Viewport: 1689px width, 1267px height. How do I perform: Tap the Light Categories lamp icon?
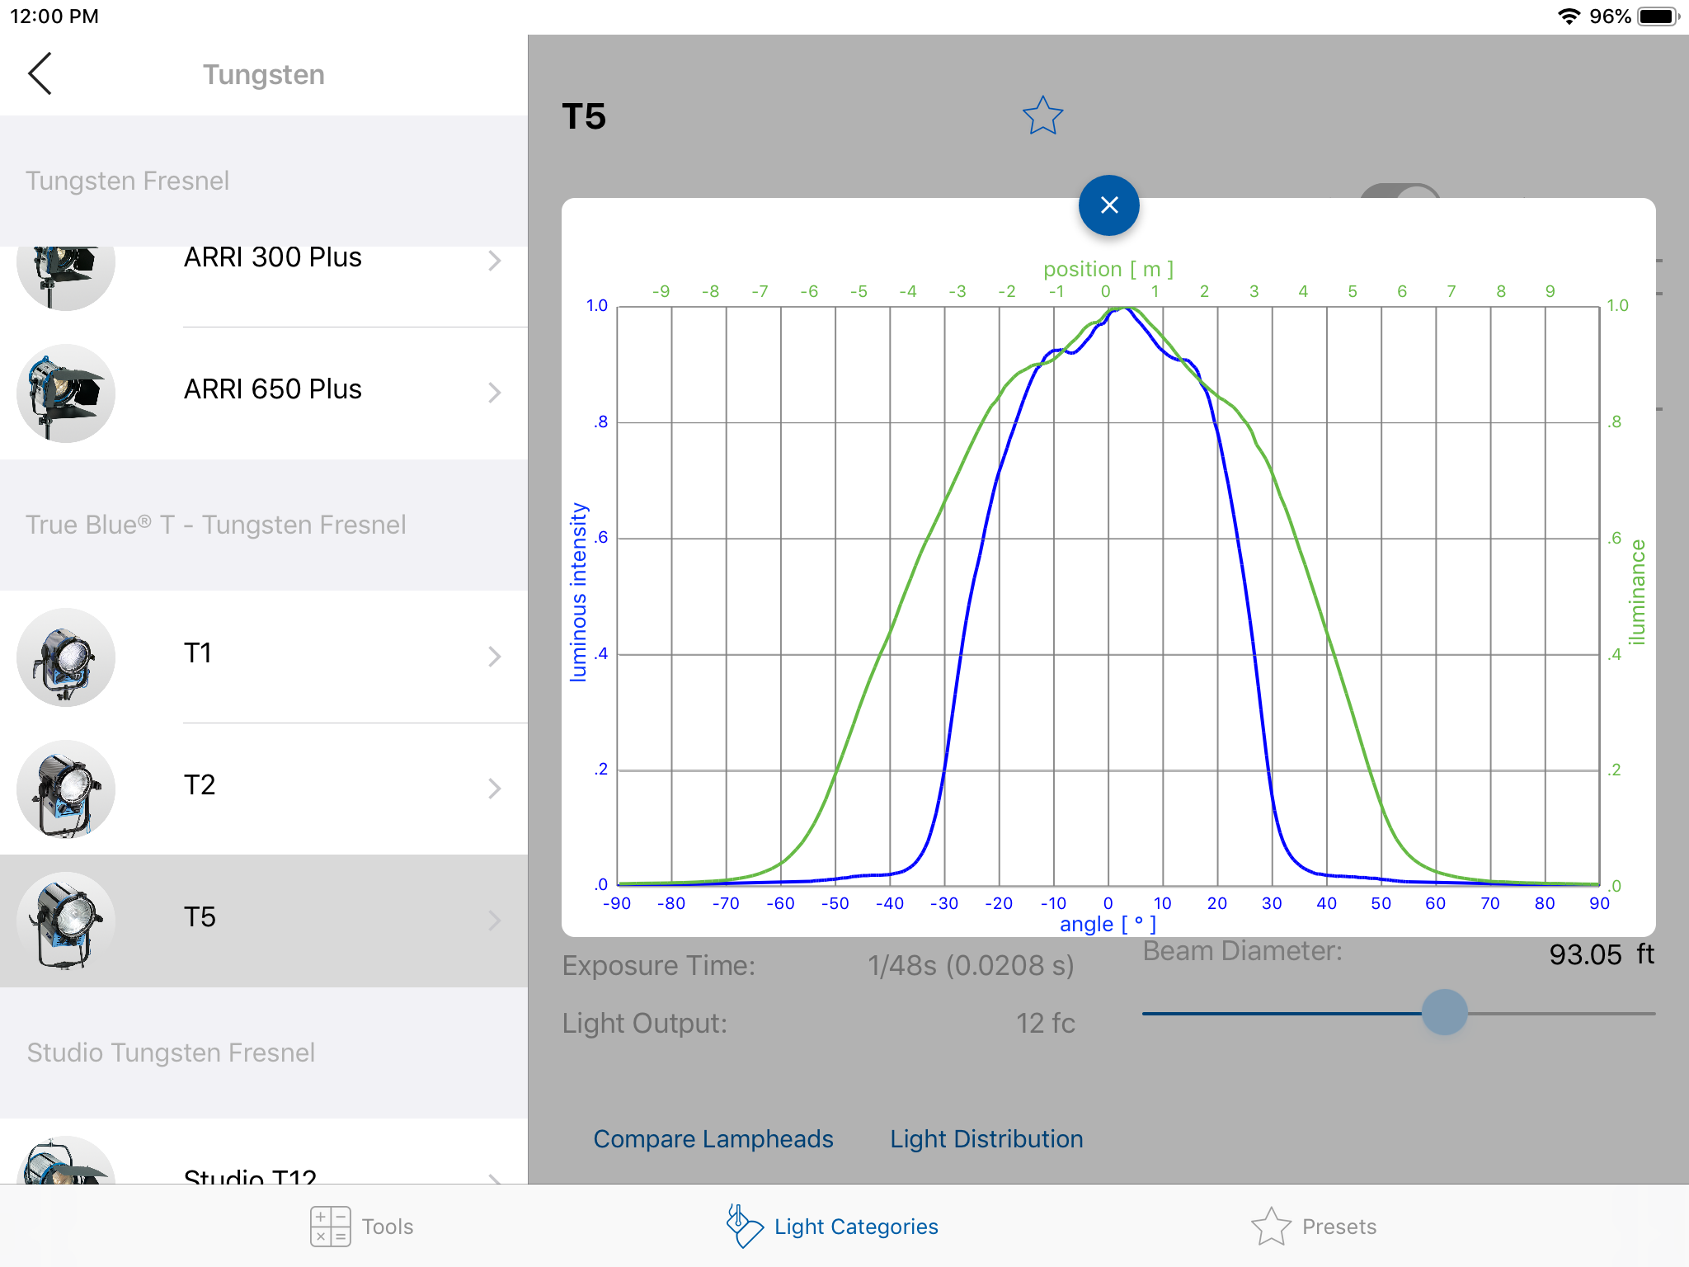tap(743, 1226)
